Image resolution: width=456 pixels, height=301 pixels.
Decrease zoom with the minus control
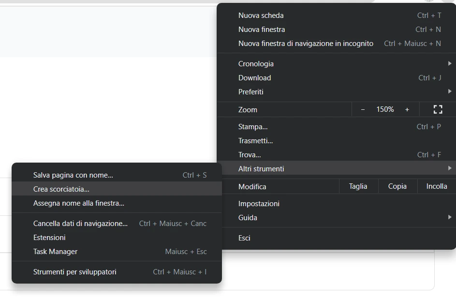click(362, 109)
